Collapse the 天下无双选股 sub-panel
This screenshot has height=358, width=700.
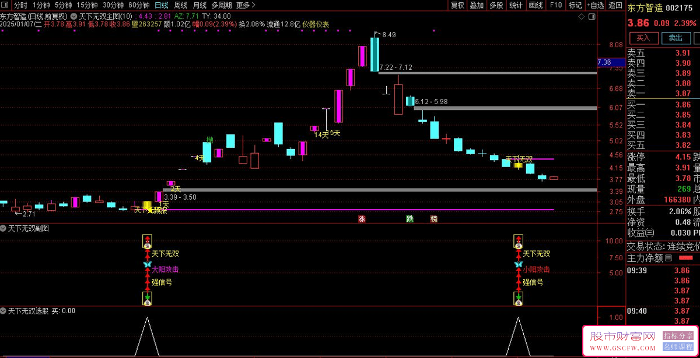3,311
